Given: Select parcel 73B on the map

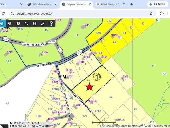Looking at the screenshot, I should pos(39,116).
